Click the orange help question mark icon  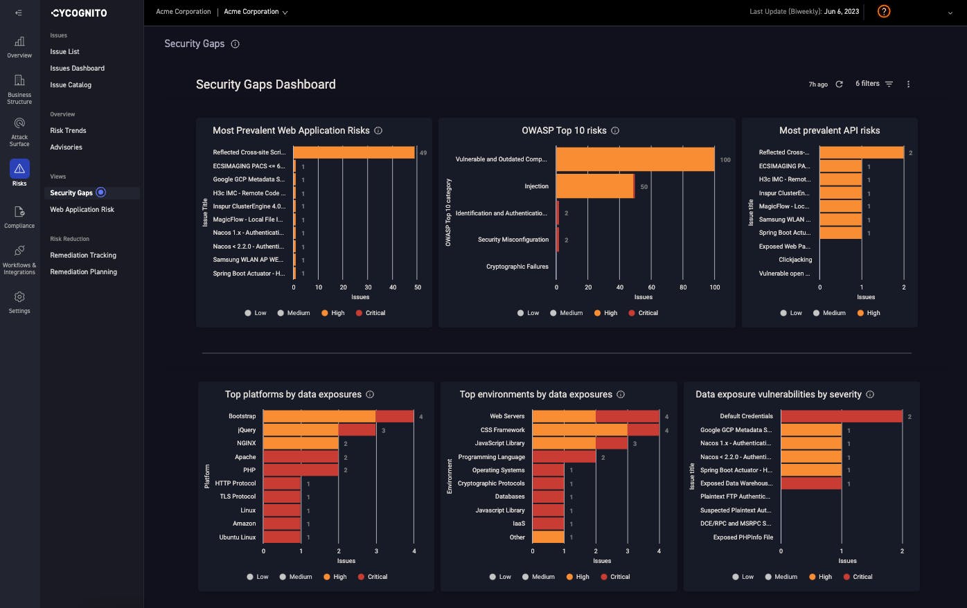884,12
